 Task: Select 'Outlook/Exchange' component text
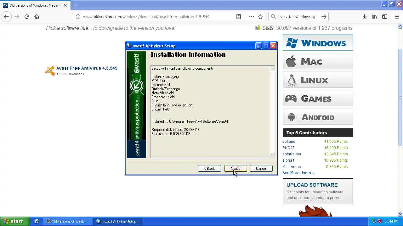(166, 89)
